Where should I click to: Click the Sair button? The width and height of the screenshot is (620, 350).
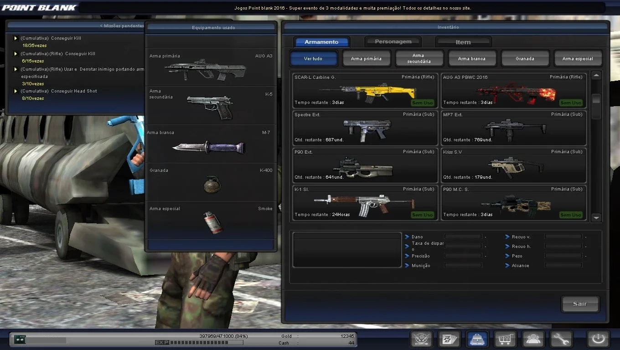point(580,304)
